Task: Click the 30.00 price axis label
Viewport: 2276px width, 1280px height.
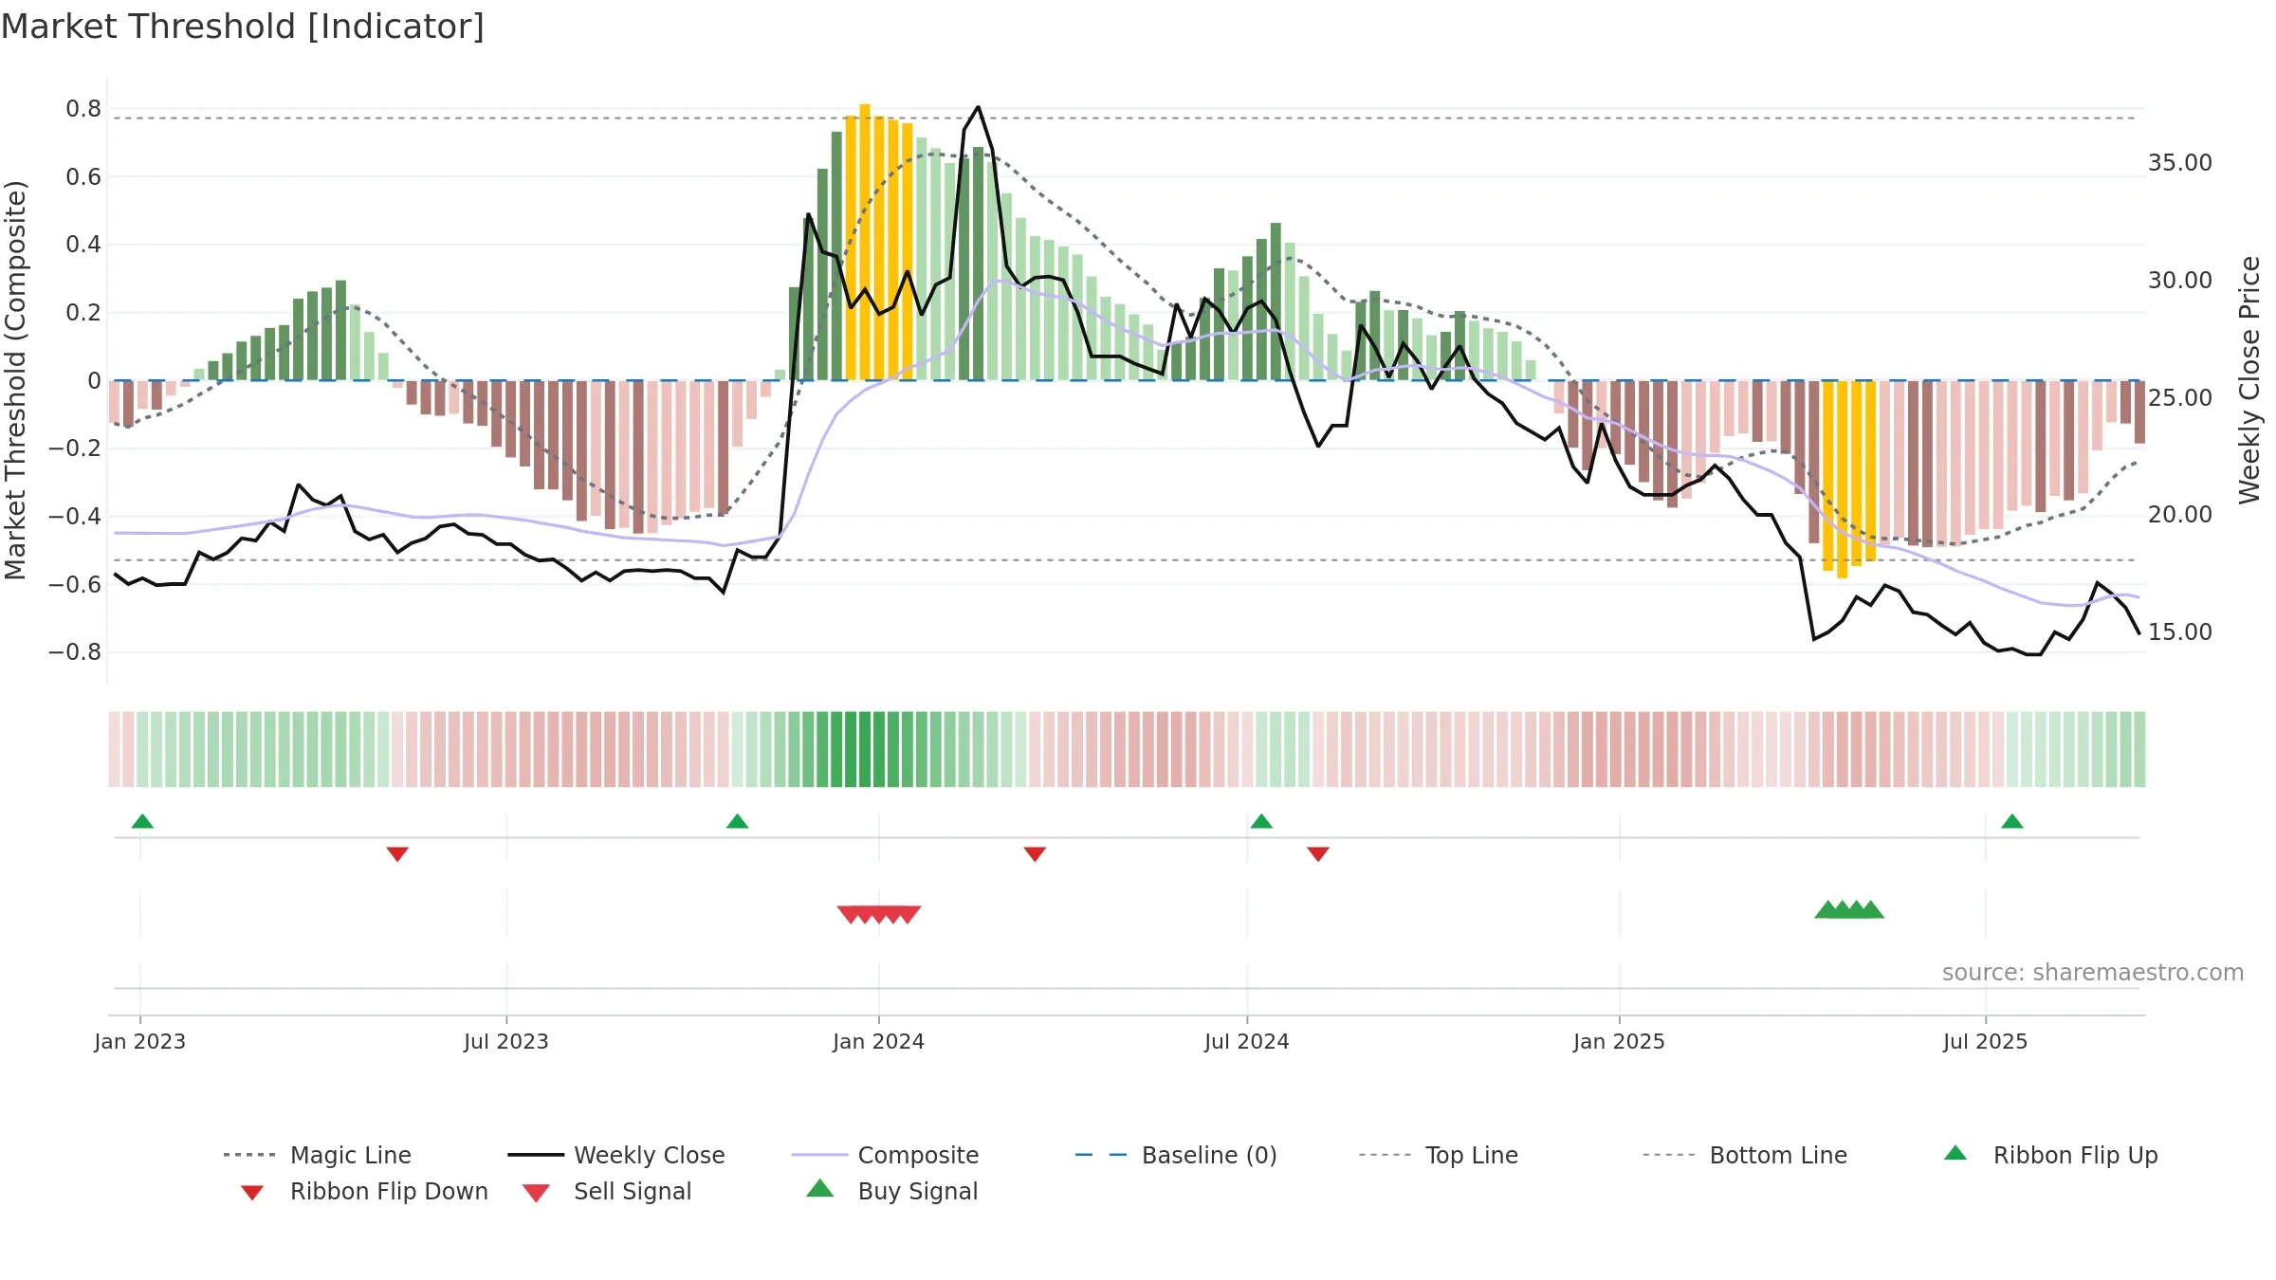Action: click(x=2180, y=281)
